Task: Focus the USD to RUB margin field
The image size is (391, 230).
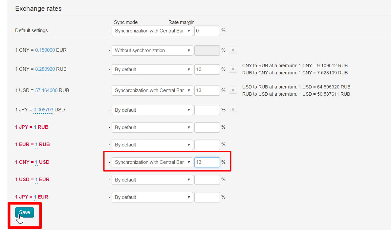Action: point(207,90)
